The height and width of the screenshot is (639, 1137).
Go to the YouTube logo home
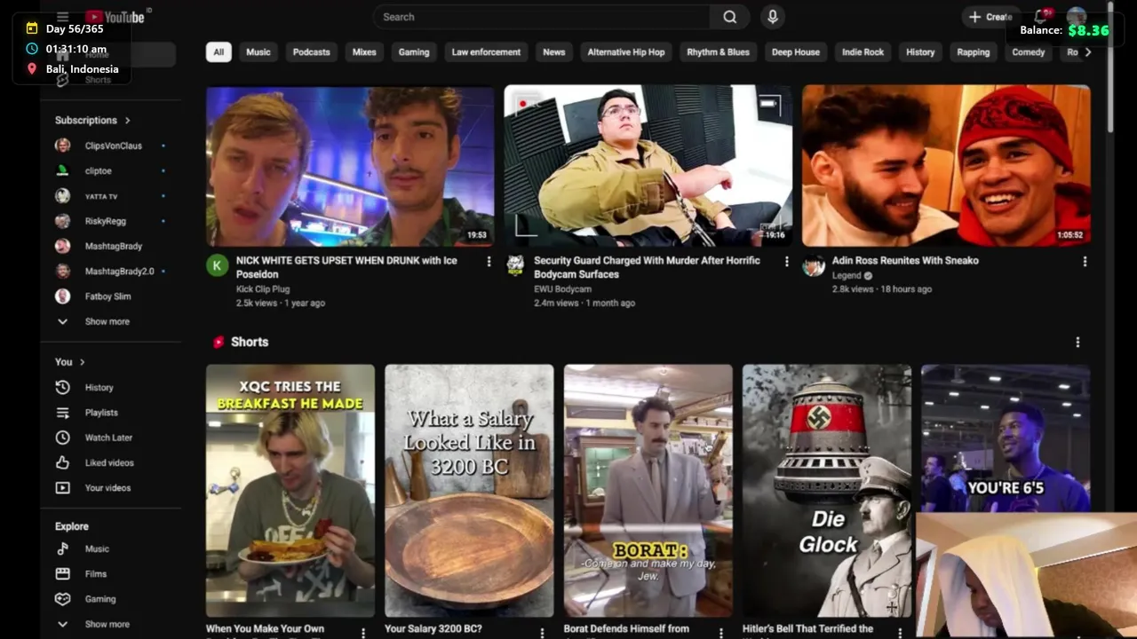(115, 17)
